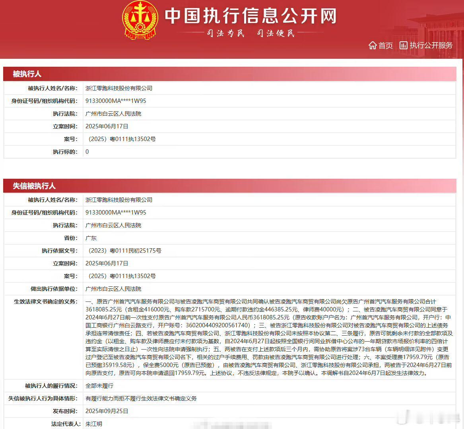Image resolution: width=464 pixels, height=429 pixels.
Task: Click the 生效法律文书确定的义务 label
Action: pyautogui.click(x=46, y=301)
